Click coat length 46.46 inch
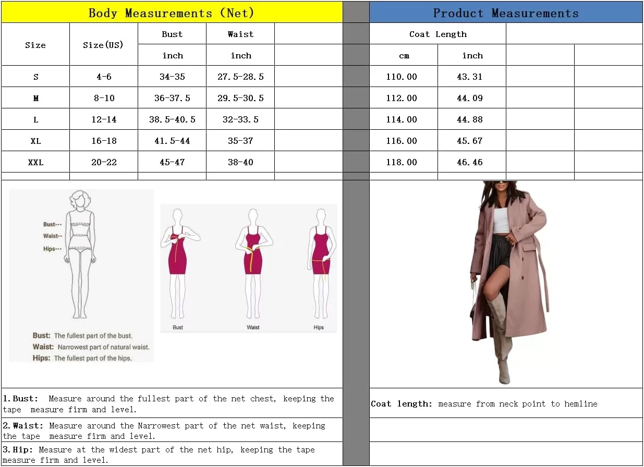 click(472, 162)
